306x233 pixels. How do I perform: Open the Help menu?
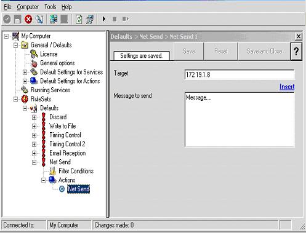pyautogui.click(x=66, y=7)
